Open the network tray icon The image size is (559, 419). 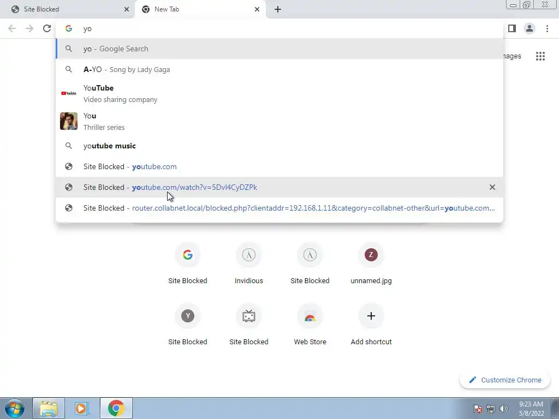click(491, 409)
